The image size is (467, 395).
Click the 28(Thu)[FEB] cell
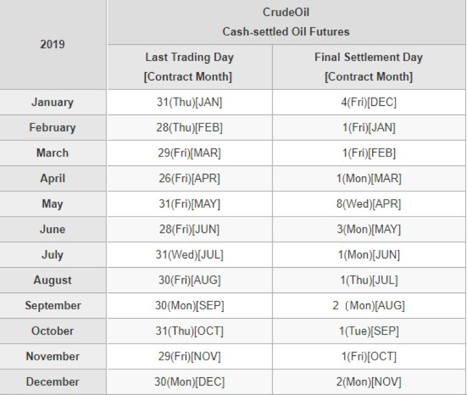point(189,128)
